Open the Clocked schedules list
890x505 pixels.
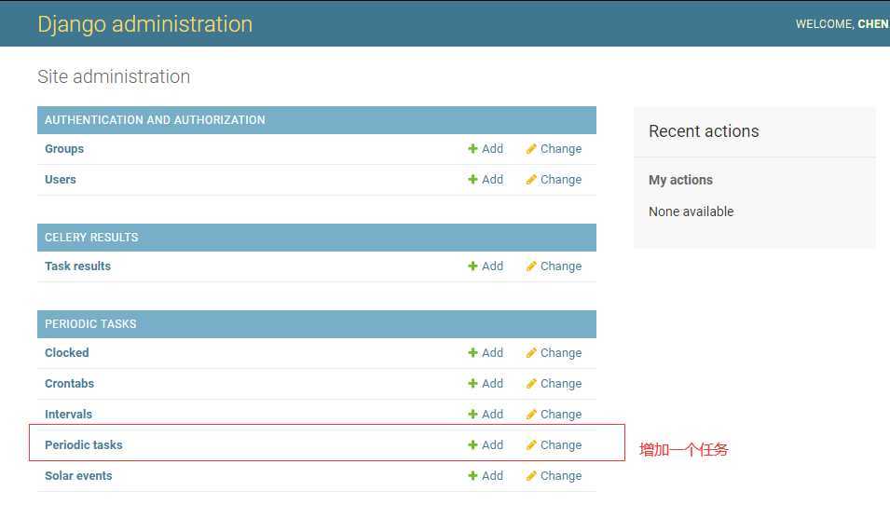(x=67, y=353)
